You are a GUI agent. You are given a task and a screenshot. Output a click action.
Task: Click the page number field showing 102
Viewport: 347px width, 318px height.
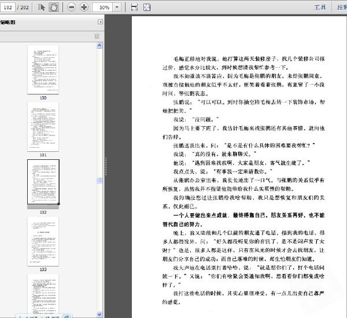(x=8, y=8)
